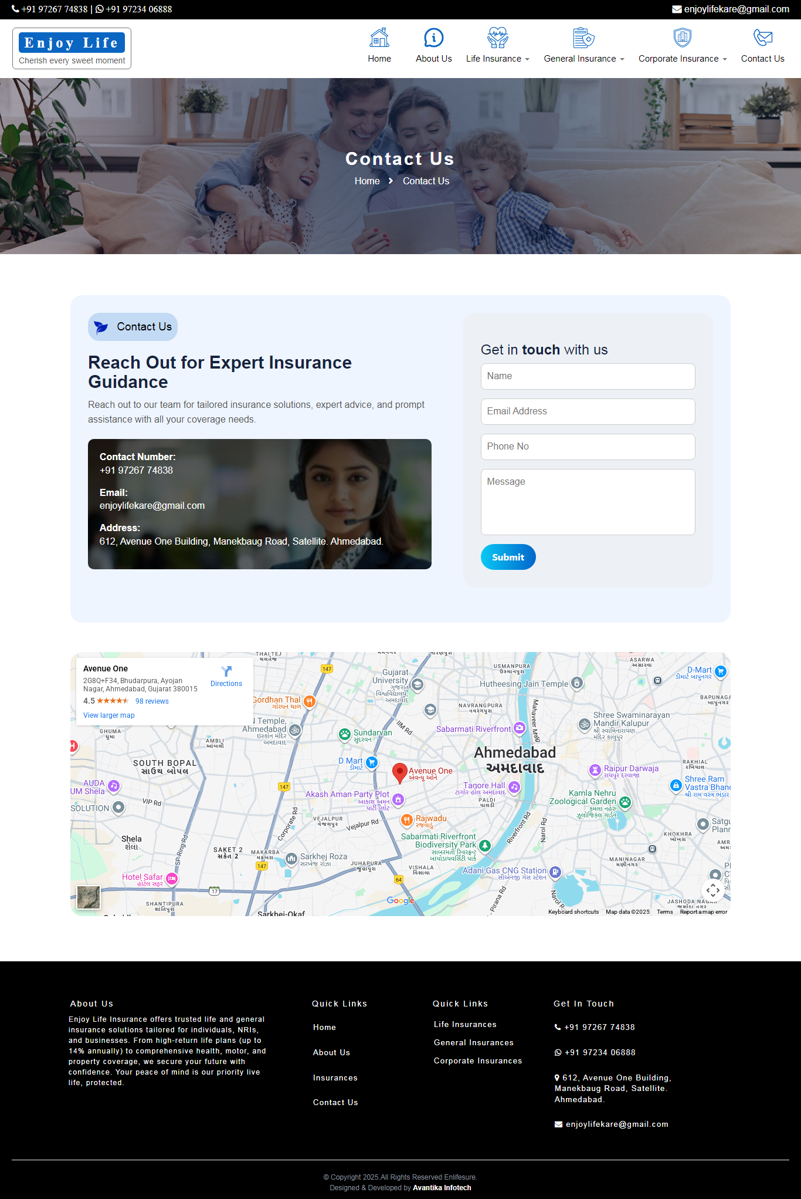Click the About Us info icon
The height and width of the screenshot is (1199, 801).
(x=433, y=38)
